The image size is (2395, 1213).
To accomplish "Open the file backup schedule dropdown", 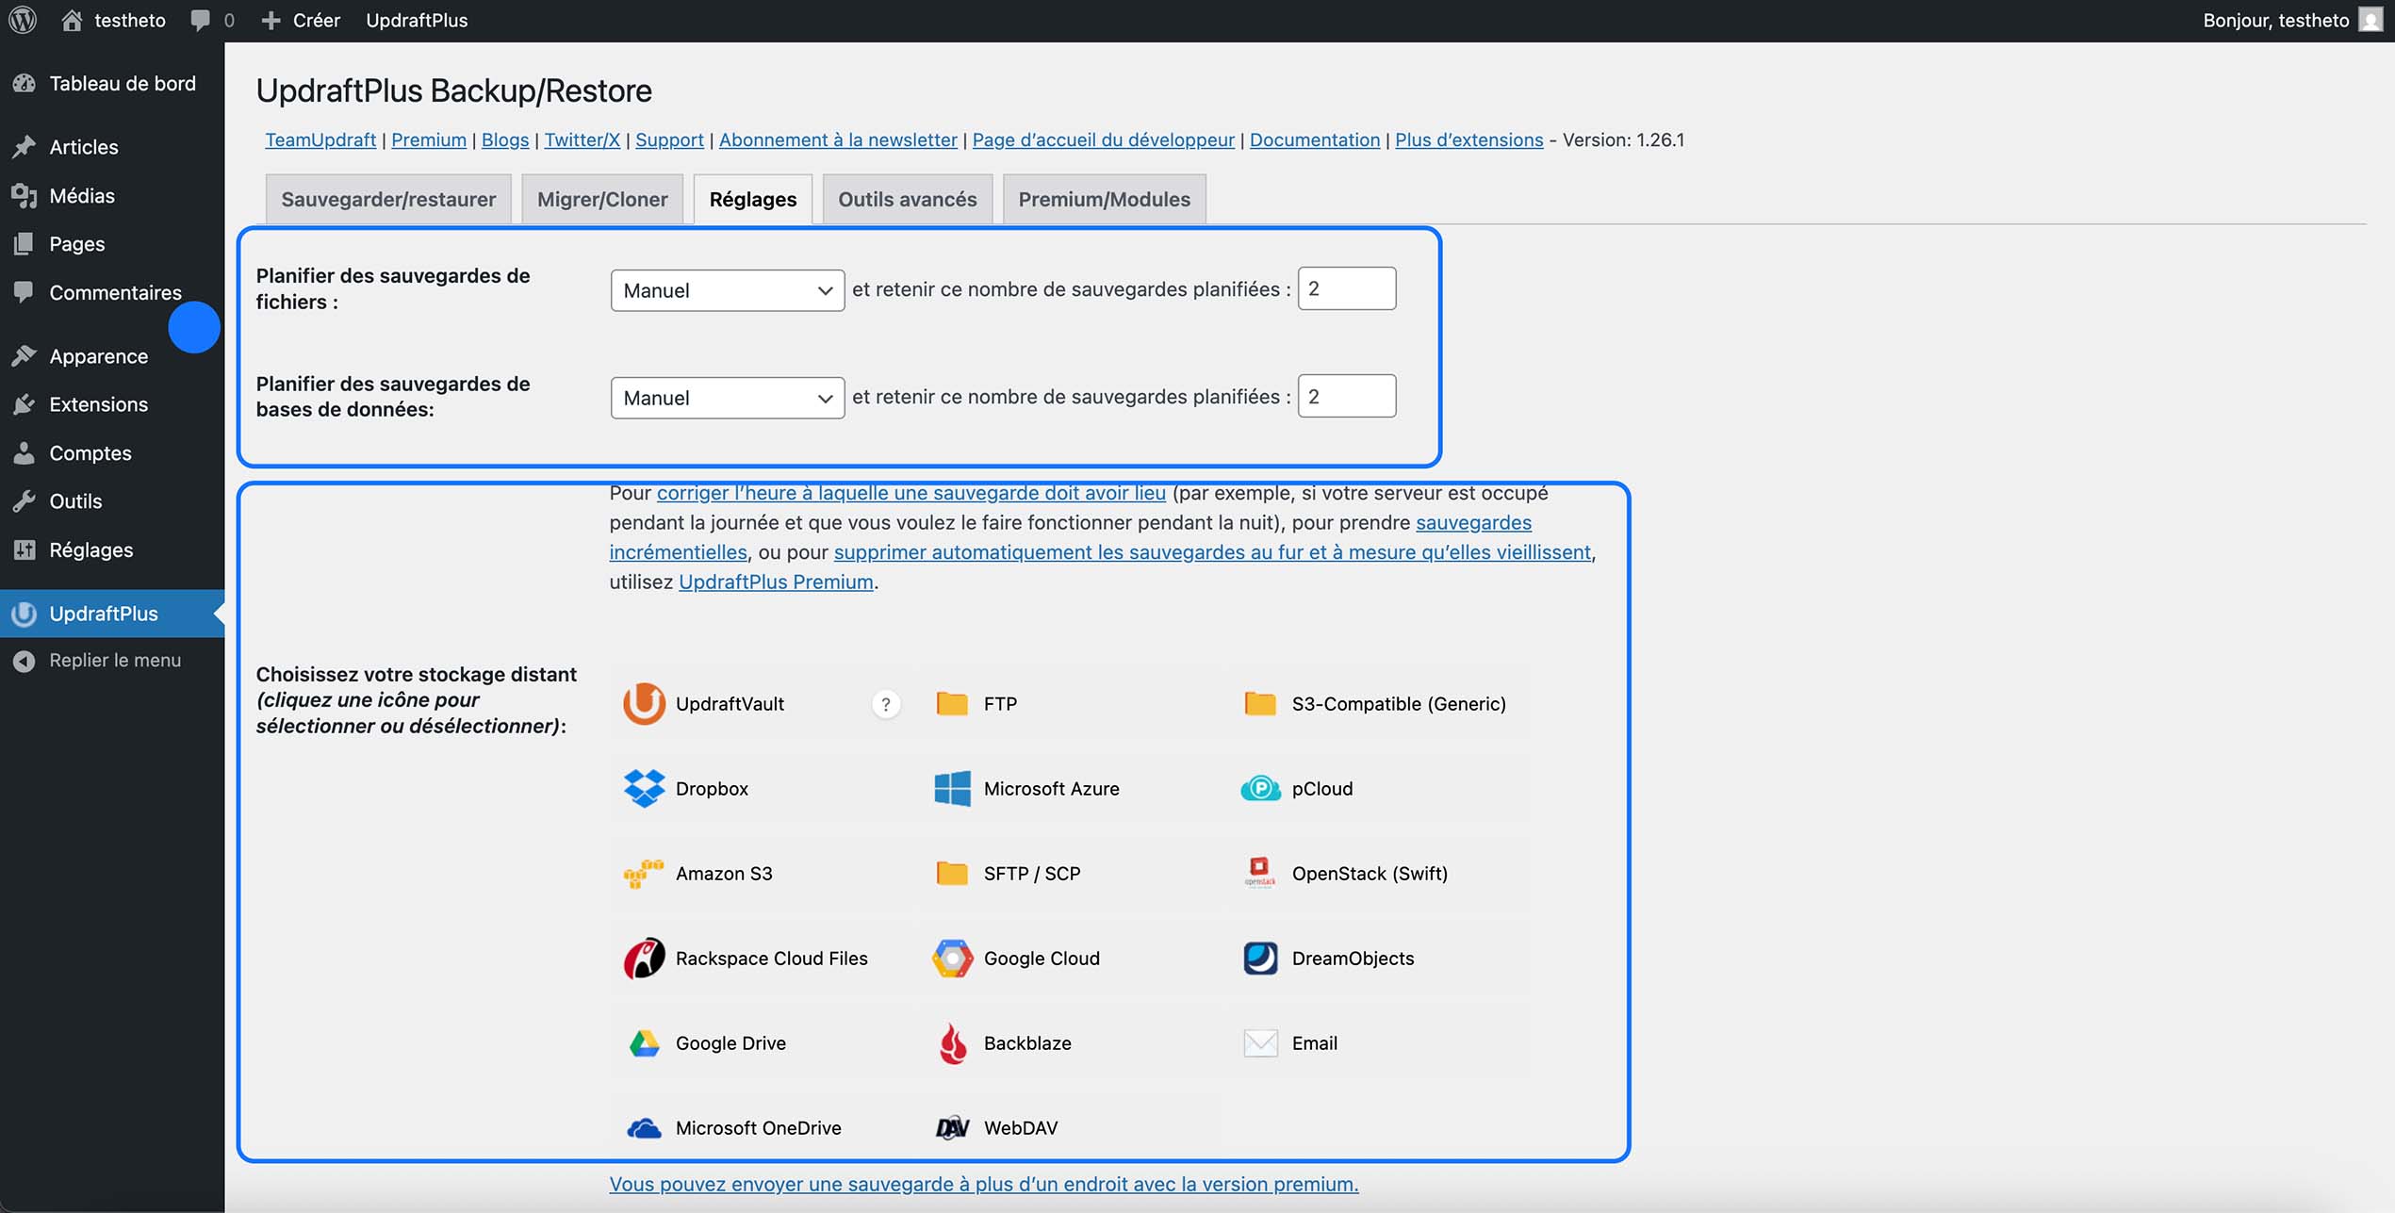I will click(727, 290).
